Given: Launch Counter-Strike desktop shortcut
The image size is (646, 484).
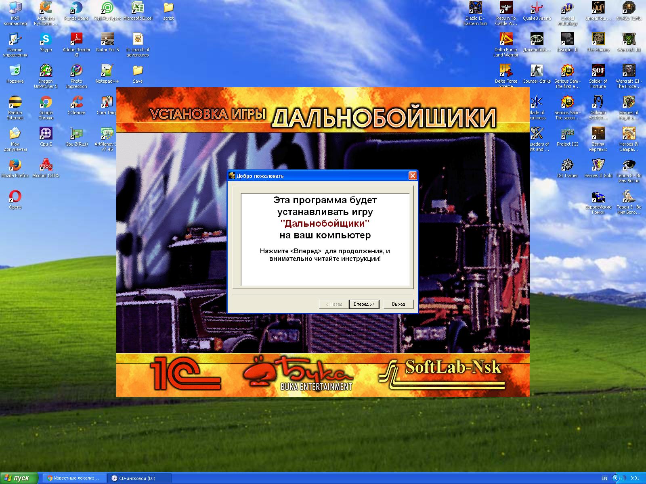Looking at the screenshot, I should coord(537,74).
